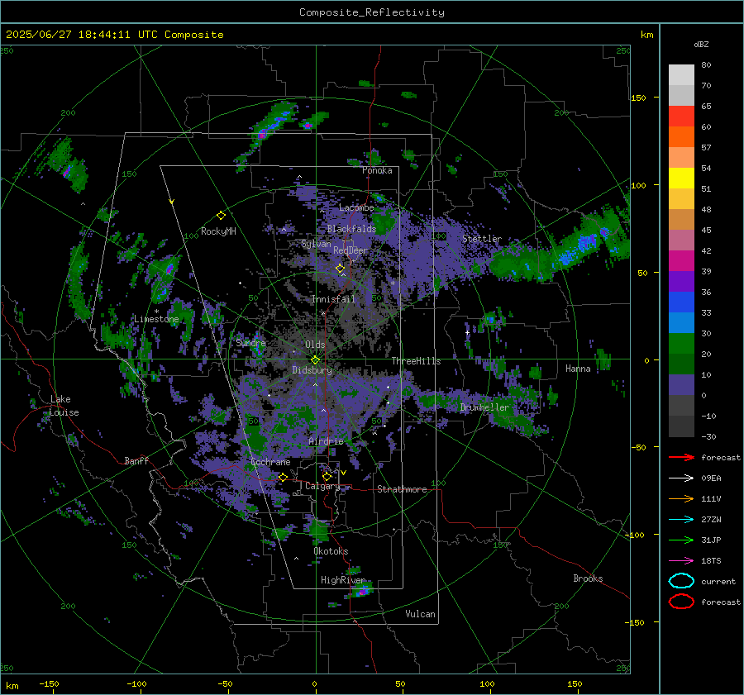The height and width of the screenshot is (695, 744).
Task: Click the Brooks label
Action: [x=588, y=578]
